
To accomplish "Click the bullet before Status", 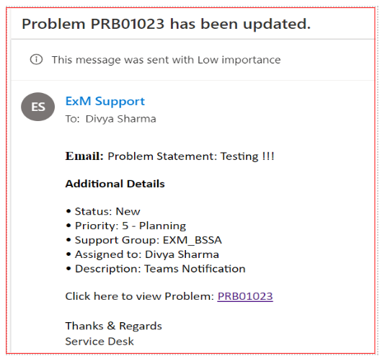I will [68, 212].
